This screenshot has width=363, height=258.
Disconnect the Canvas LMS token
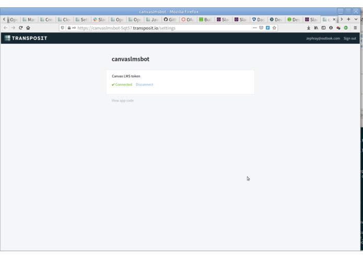click(x=144, y=85)
